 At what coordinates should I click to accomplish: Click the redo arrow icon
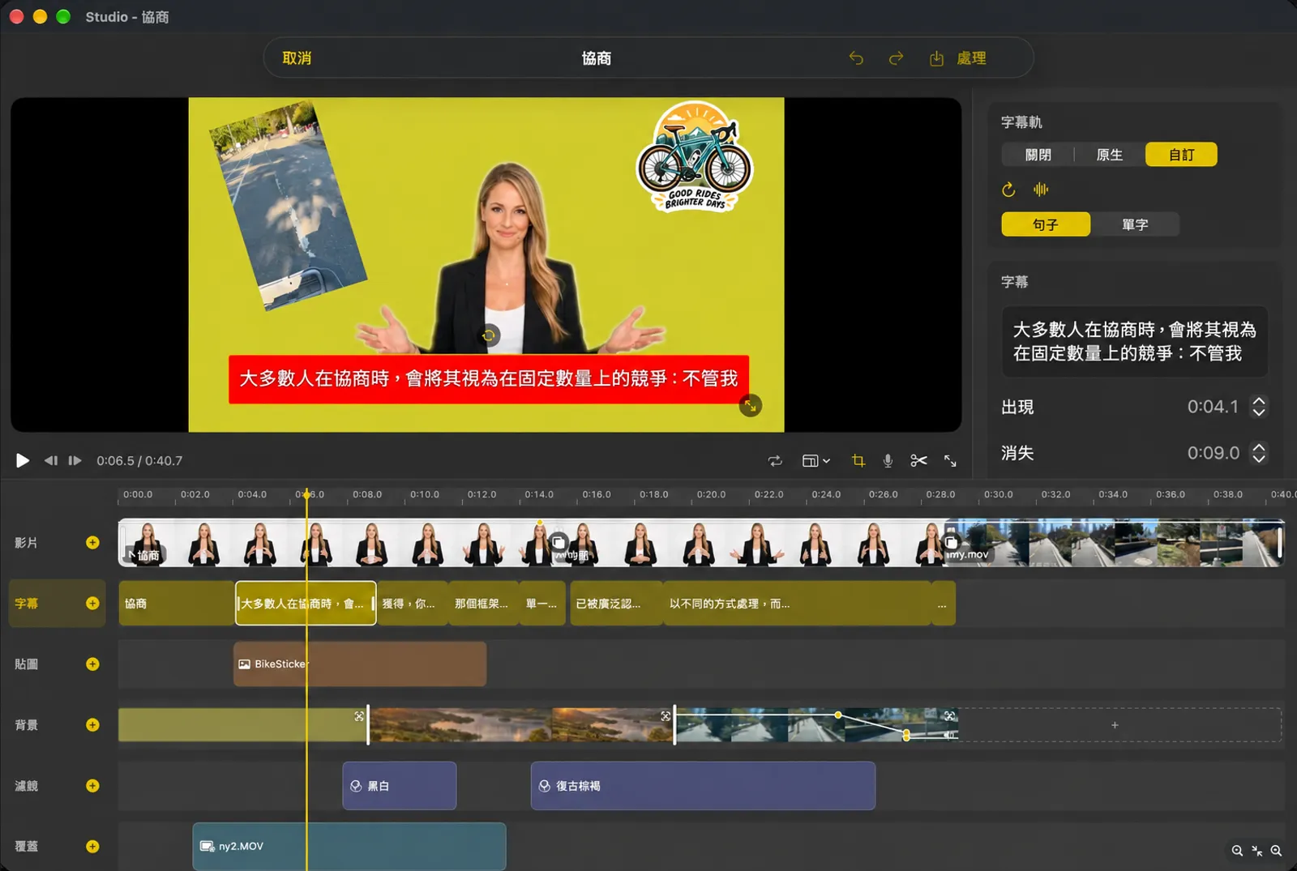tap(896, 58)
